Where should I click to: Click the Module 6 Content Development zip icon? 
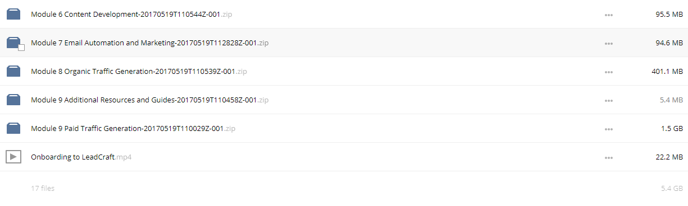coord(13,15)
